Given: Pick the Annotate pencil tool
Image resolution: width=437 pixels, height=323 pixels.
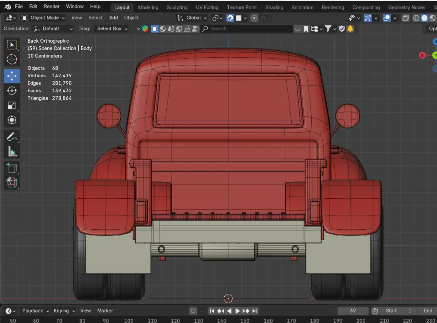Looking at the screenshot, I should point(12,137).
